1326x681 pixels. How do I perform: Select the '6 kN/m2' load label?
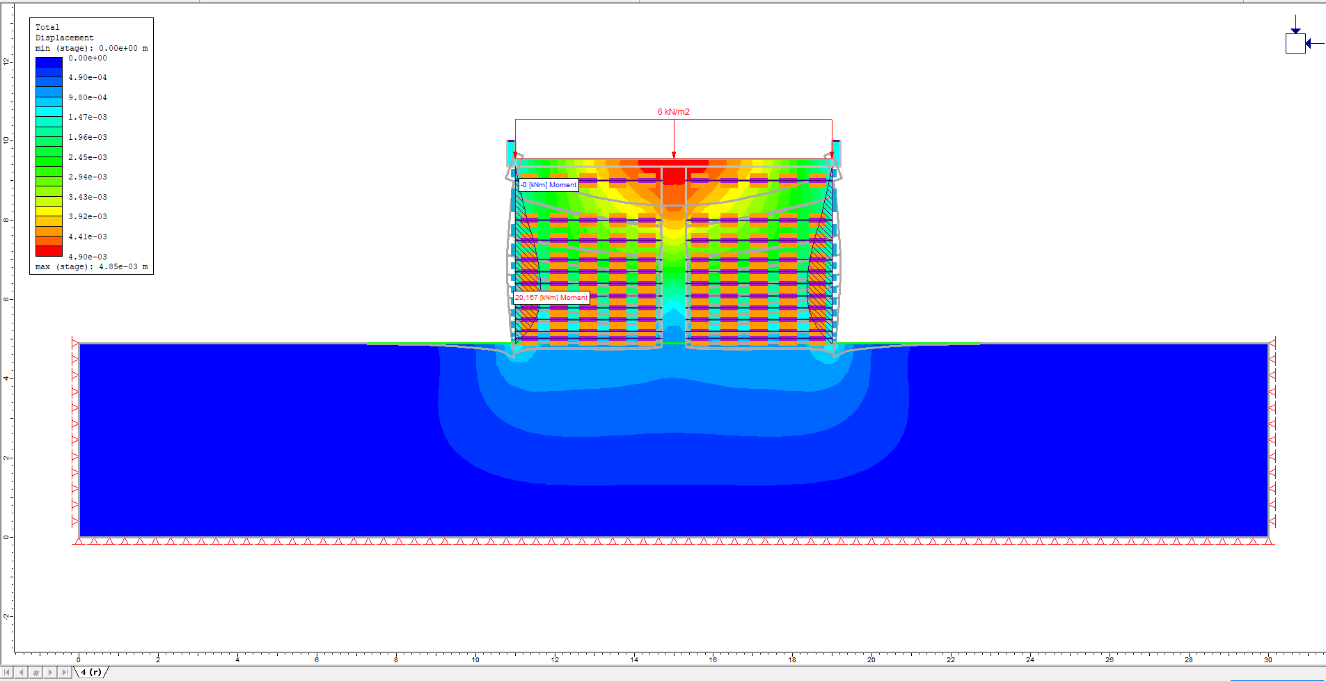674,112
